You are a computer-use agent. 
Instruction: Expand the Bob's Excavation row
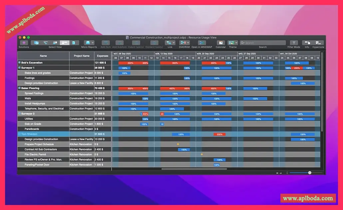pyautogui.click(x=19, y=62)
